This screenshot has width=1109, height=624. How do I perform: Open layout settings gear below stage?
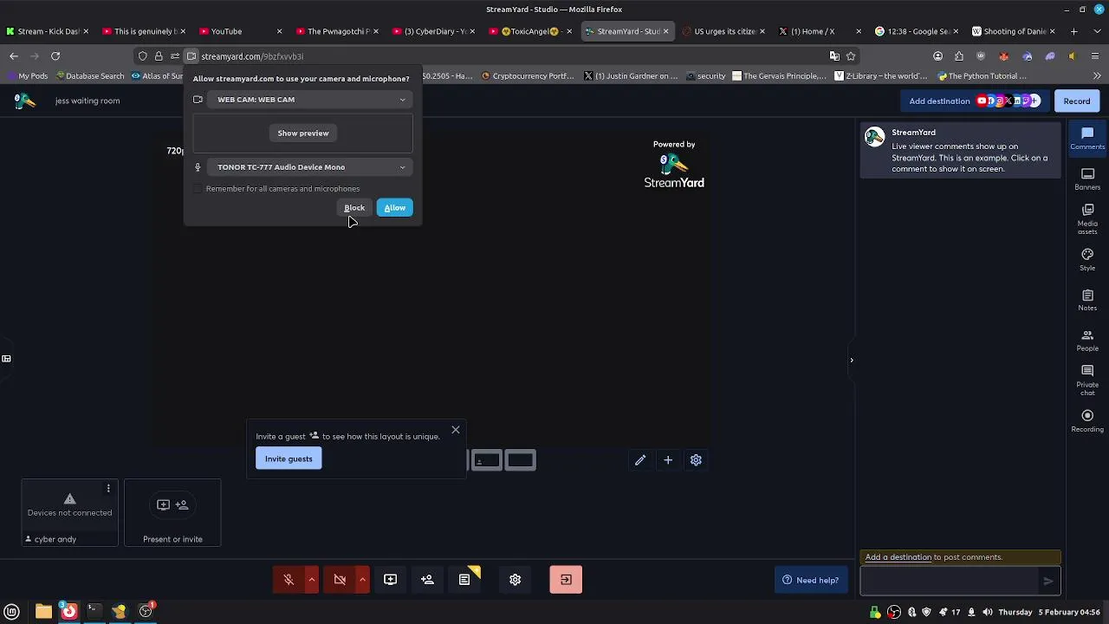pos(696,460)
